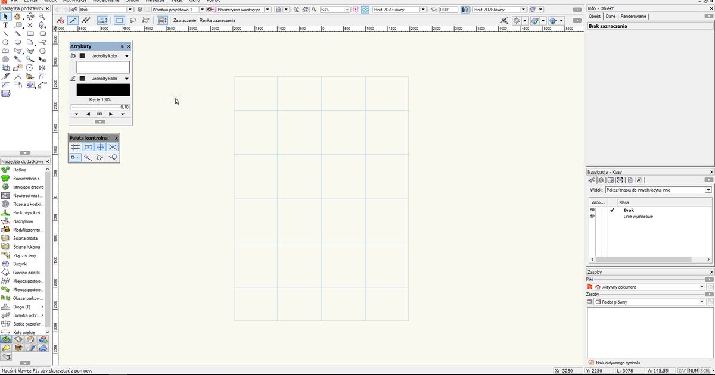This screenshot has height=375, width=715.
Task: Toggle visibility eye for Linie wymiarowe class
Action: coord(592,216)
